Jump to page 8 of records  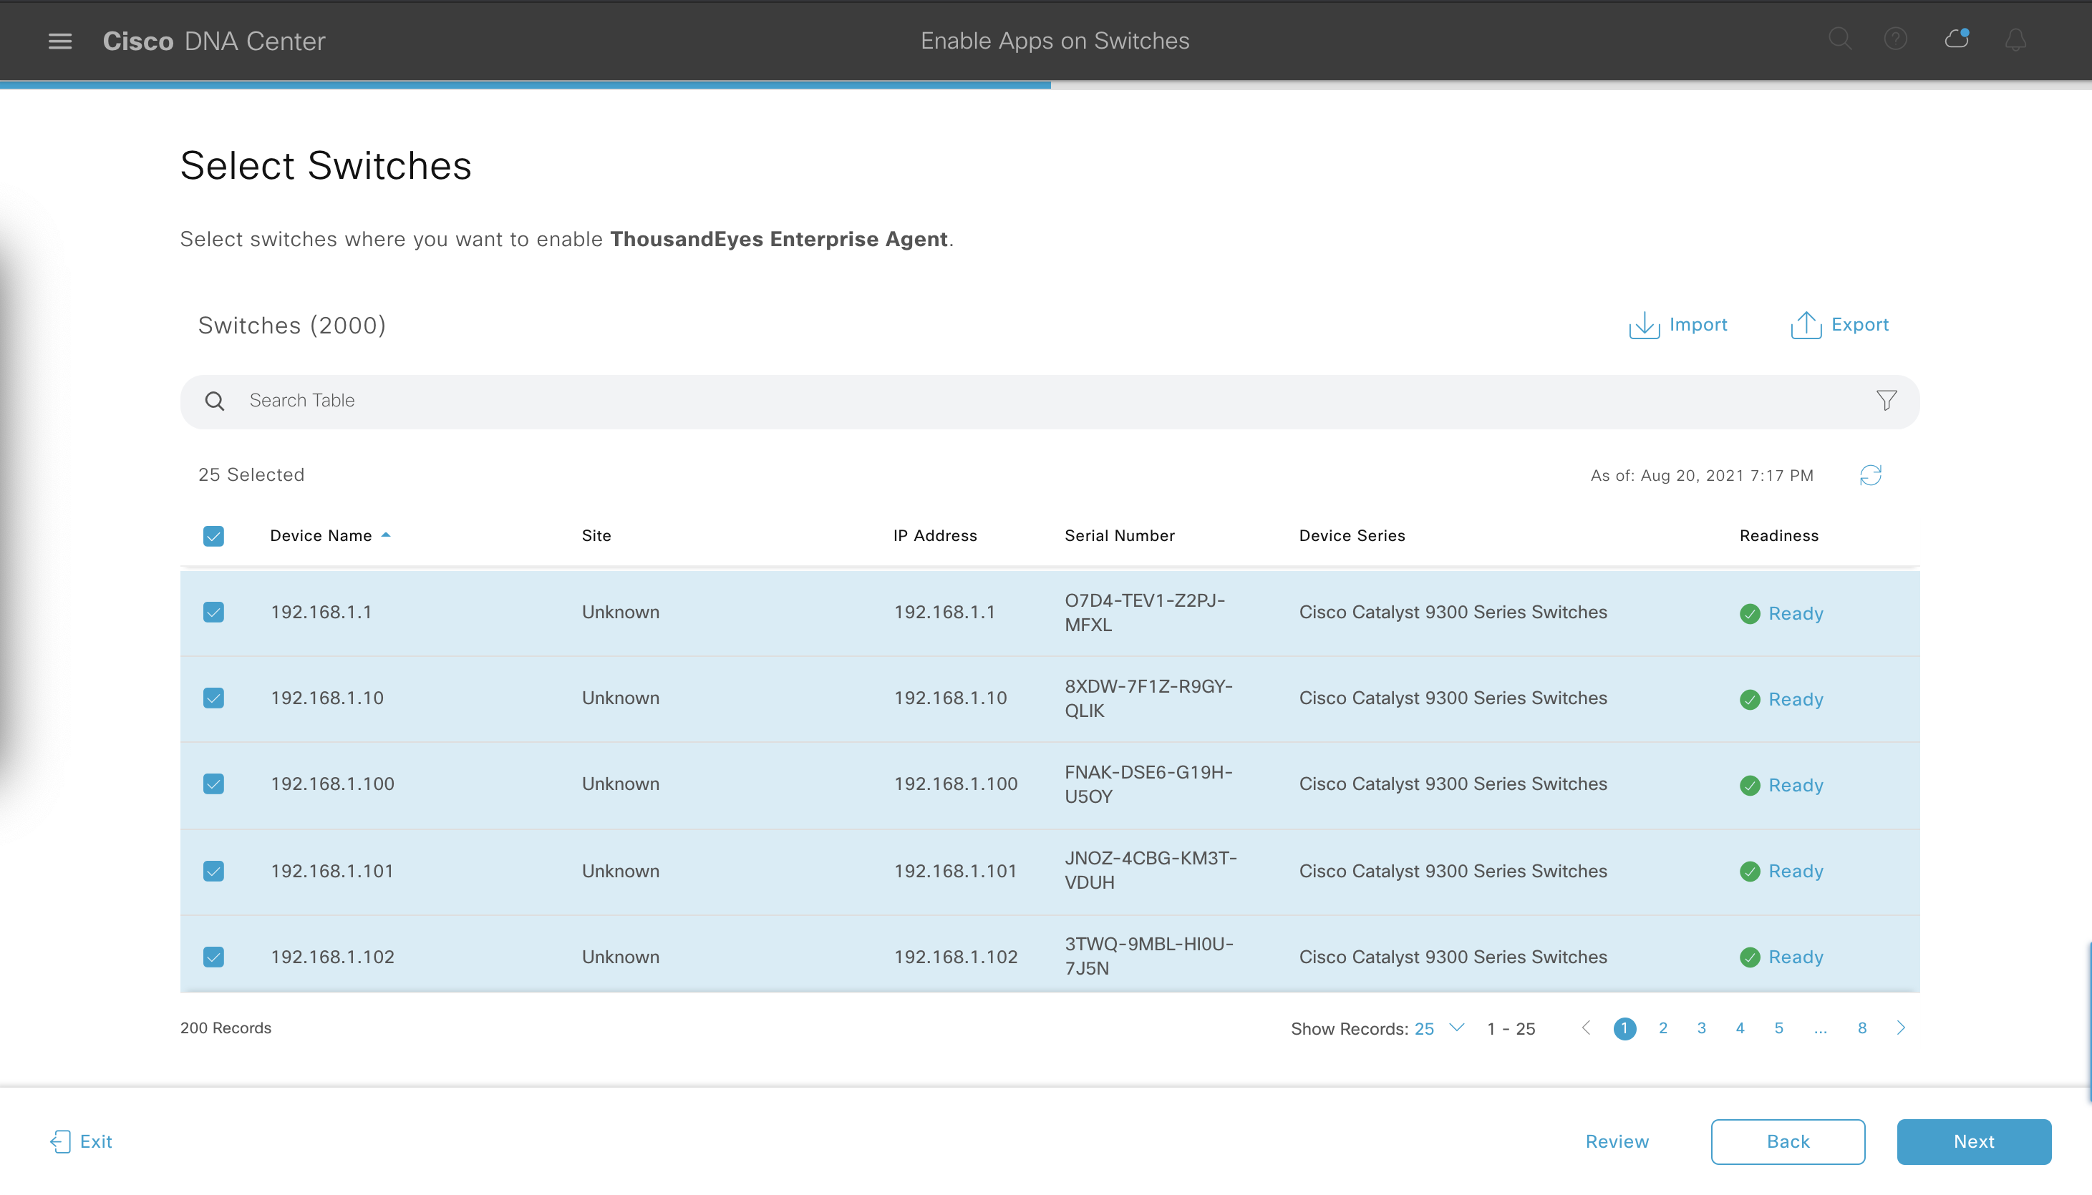click(1862, 1028)
